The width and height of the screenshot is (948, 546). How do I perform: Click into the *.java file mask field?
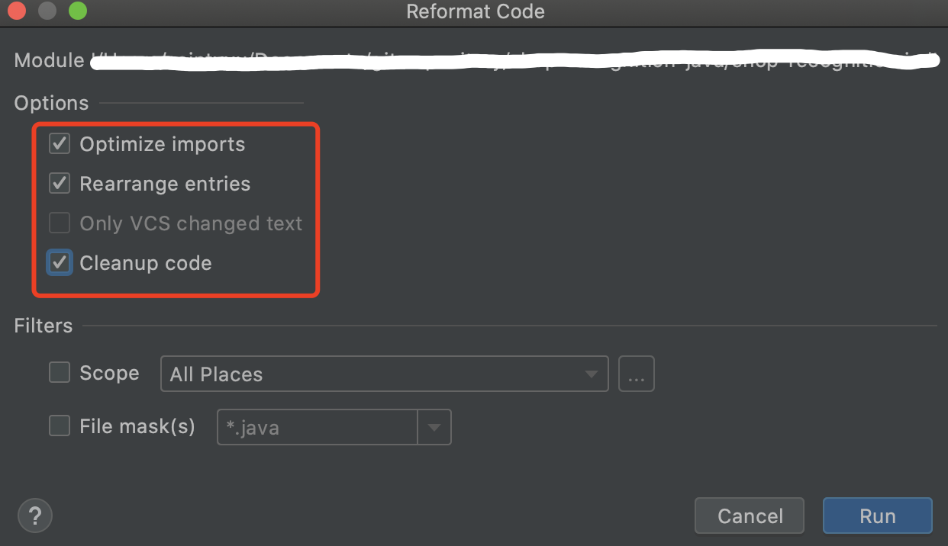click(318, 427)
